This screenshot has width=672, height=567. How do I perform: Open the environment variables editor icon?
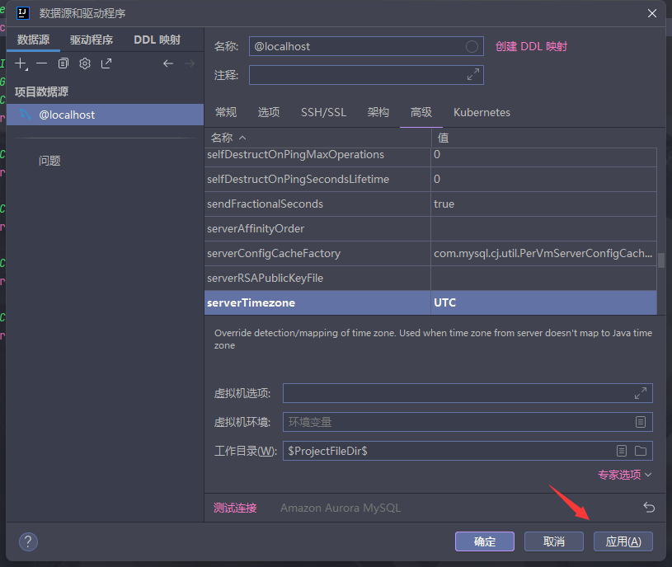[641, 422]
